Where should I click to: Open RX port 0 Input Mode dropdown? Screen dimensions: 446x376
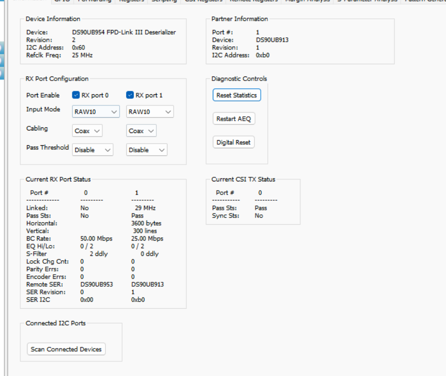96,112
